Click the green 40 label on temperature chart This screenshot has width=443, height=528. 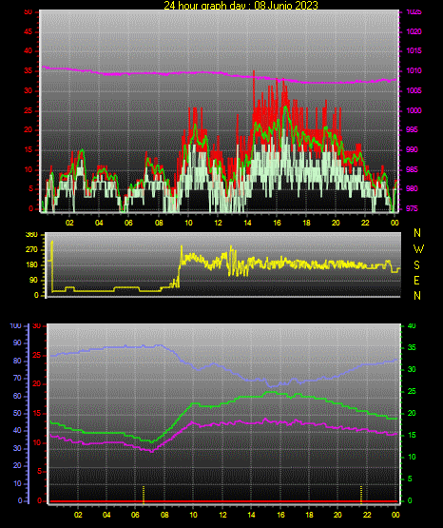[412, 326]
